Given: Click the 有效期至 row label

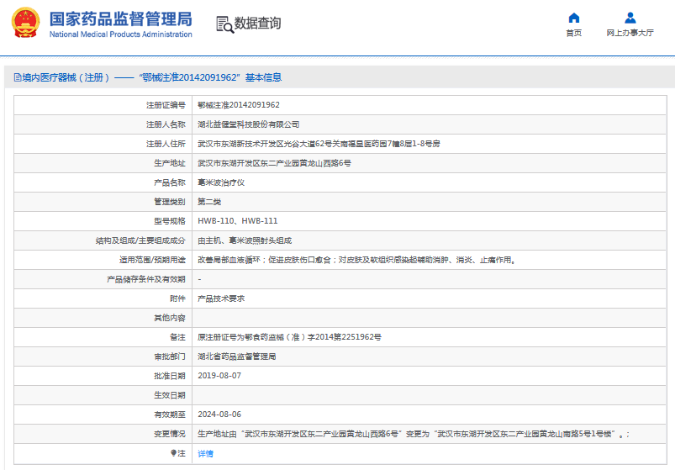Looking at the screenshot, I should [170, 415].
